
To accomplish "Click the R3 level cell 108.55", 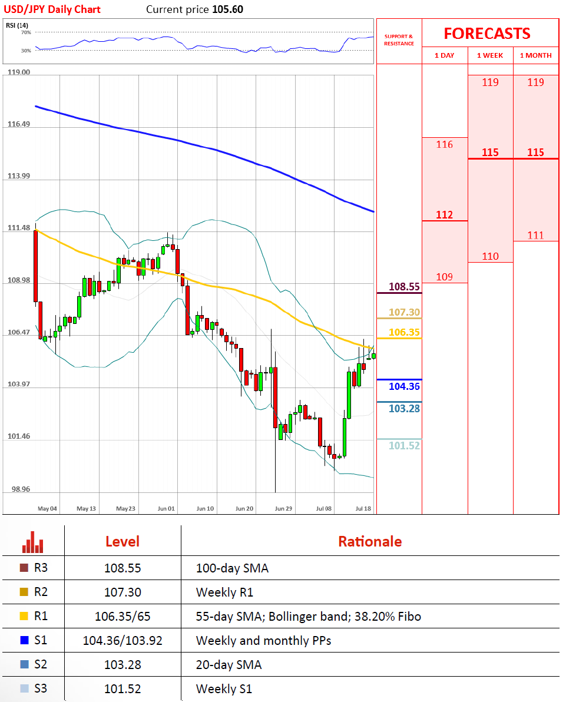I will [x=123, y=568].
